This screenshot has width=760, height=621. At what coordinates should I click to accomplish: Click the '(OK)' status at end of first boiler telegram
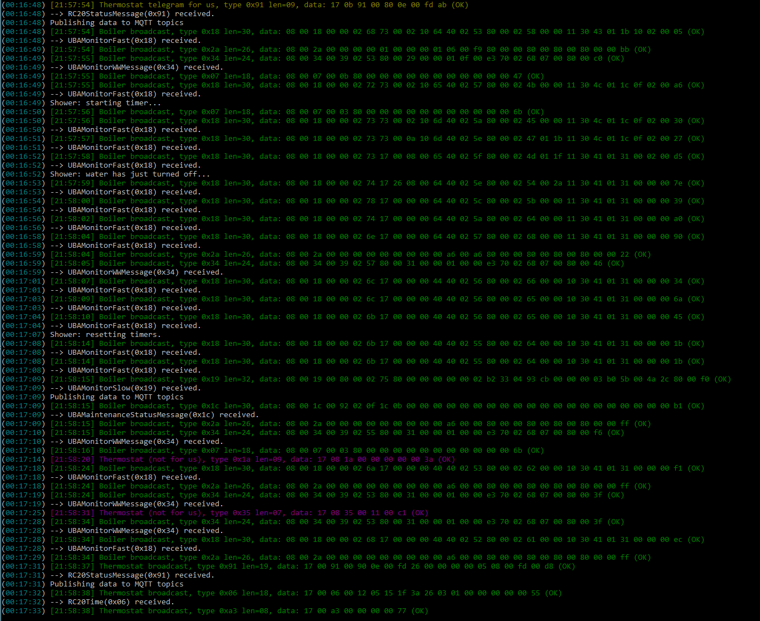pos(695,32)
